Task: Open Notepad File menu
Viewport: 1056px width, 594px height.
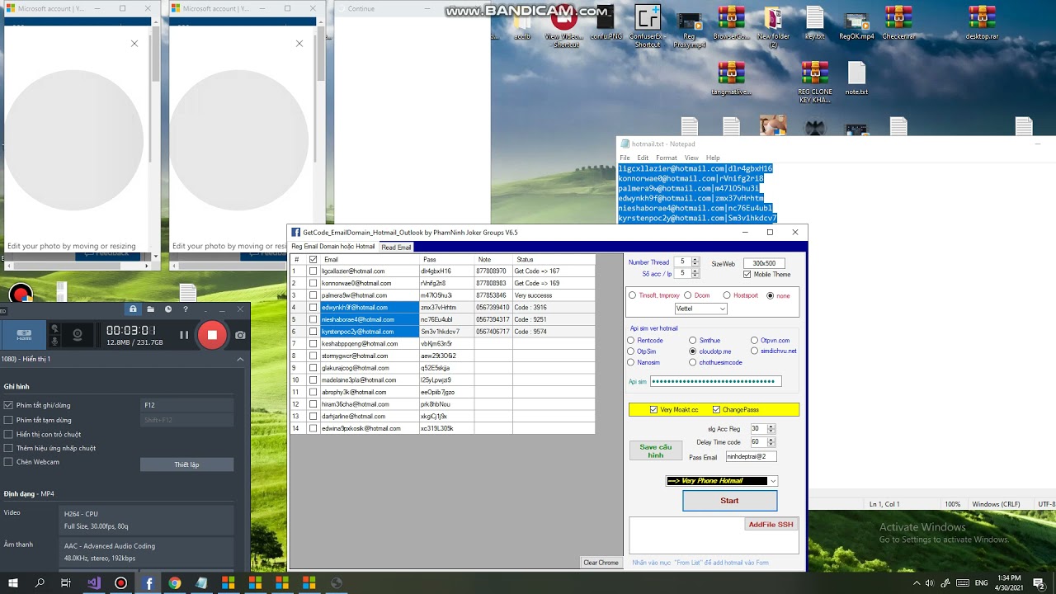Action: pos(625,158)
